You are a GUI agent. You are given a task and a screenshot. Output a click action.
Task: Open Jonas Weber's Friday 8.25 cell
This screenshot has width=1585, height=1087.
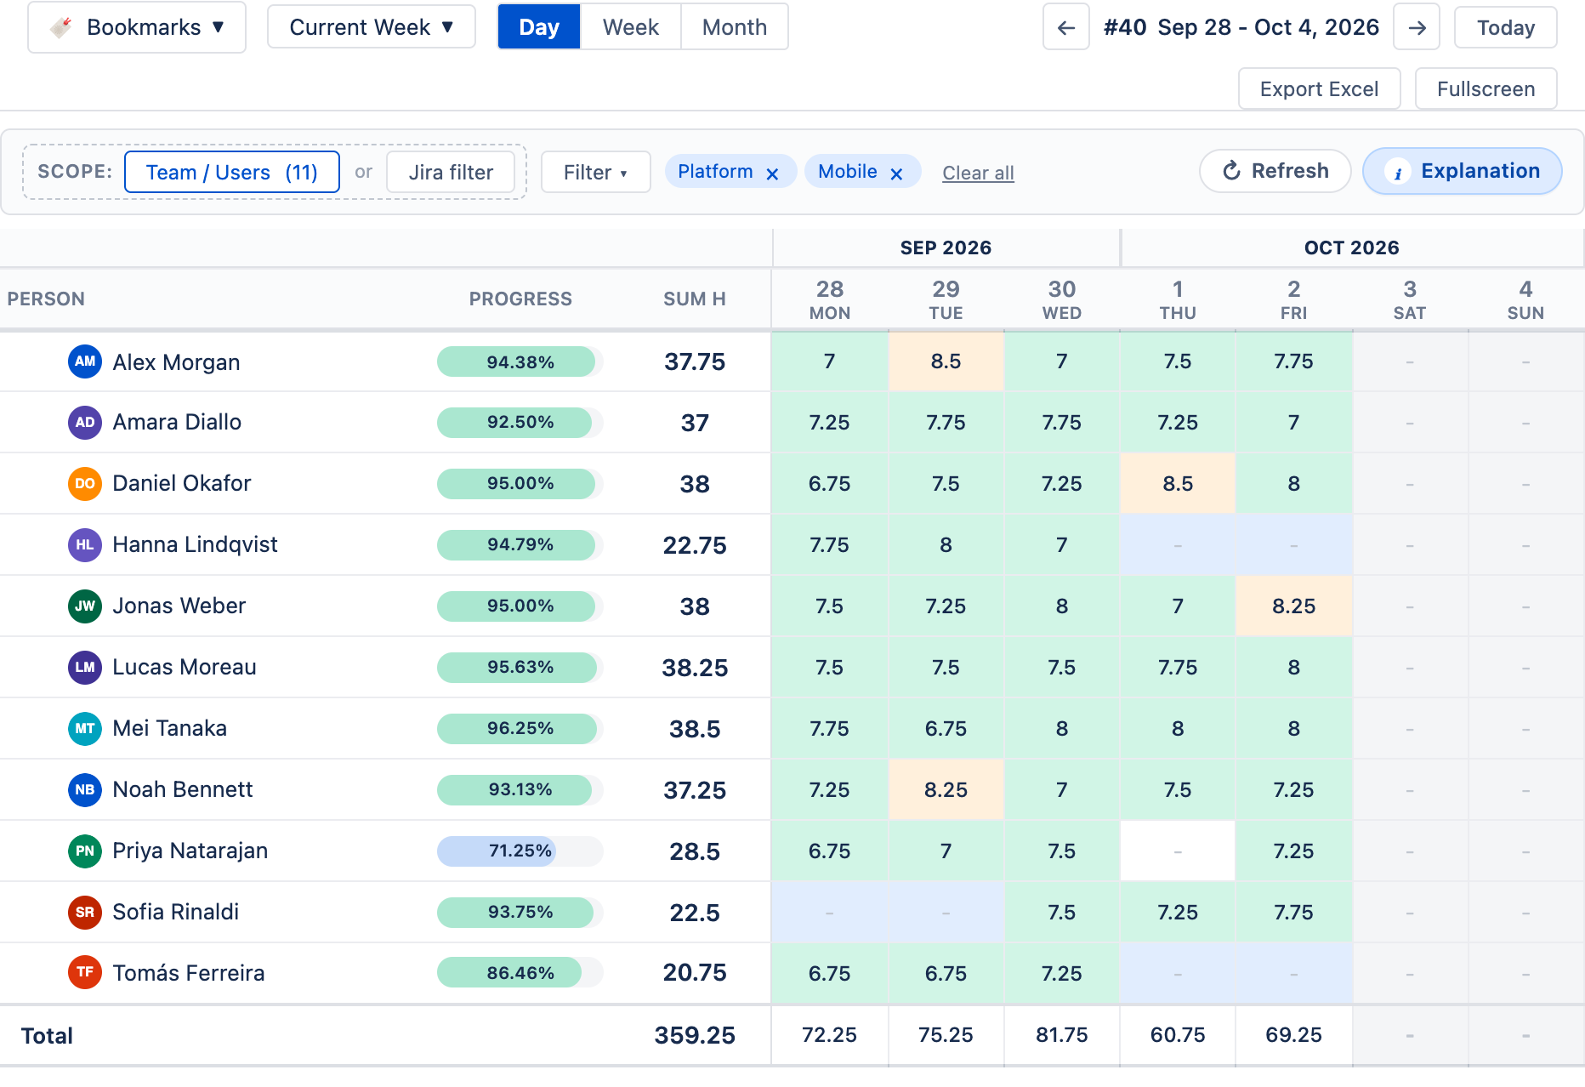(x=1293, y=606)
